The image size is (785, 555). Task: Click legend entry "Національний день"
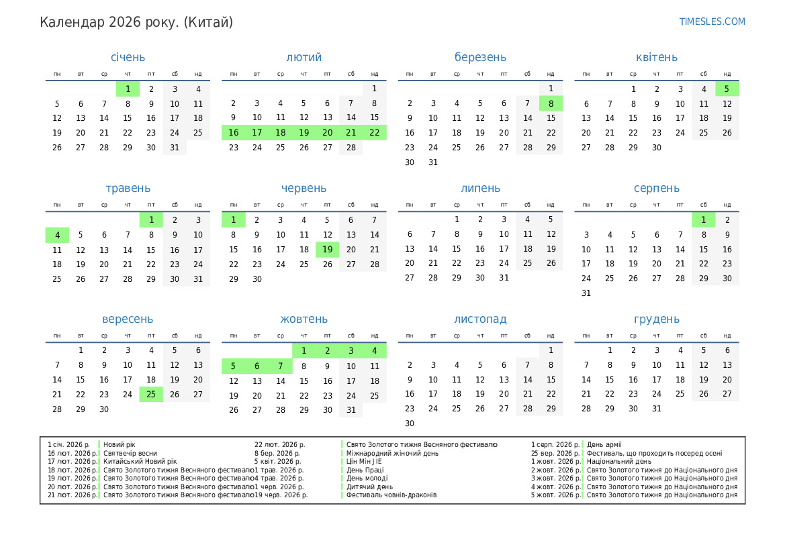[619, 462]
